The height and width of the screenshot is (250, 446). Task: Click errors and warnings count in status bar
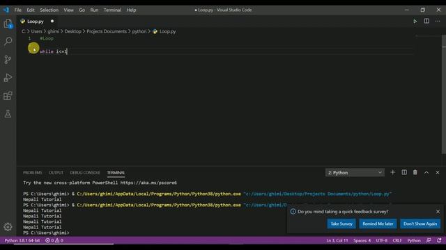point(54,240)
